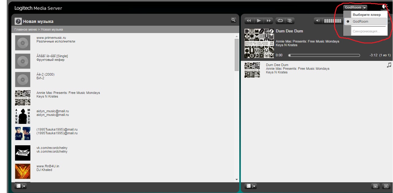
Task: Click the track progress bar
Action: tap(324, 55)
